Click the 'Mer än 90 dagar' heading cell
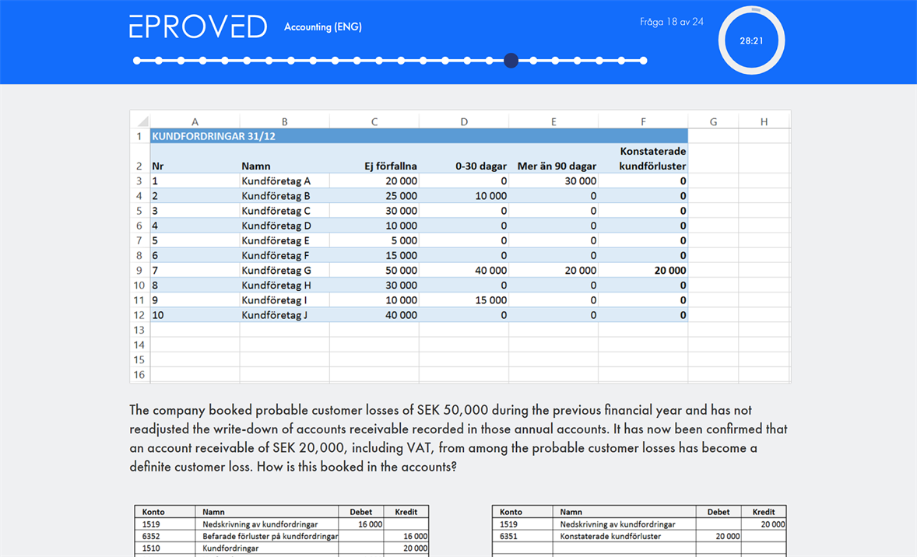 pos(557,166)
